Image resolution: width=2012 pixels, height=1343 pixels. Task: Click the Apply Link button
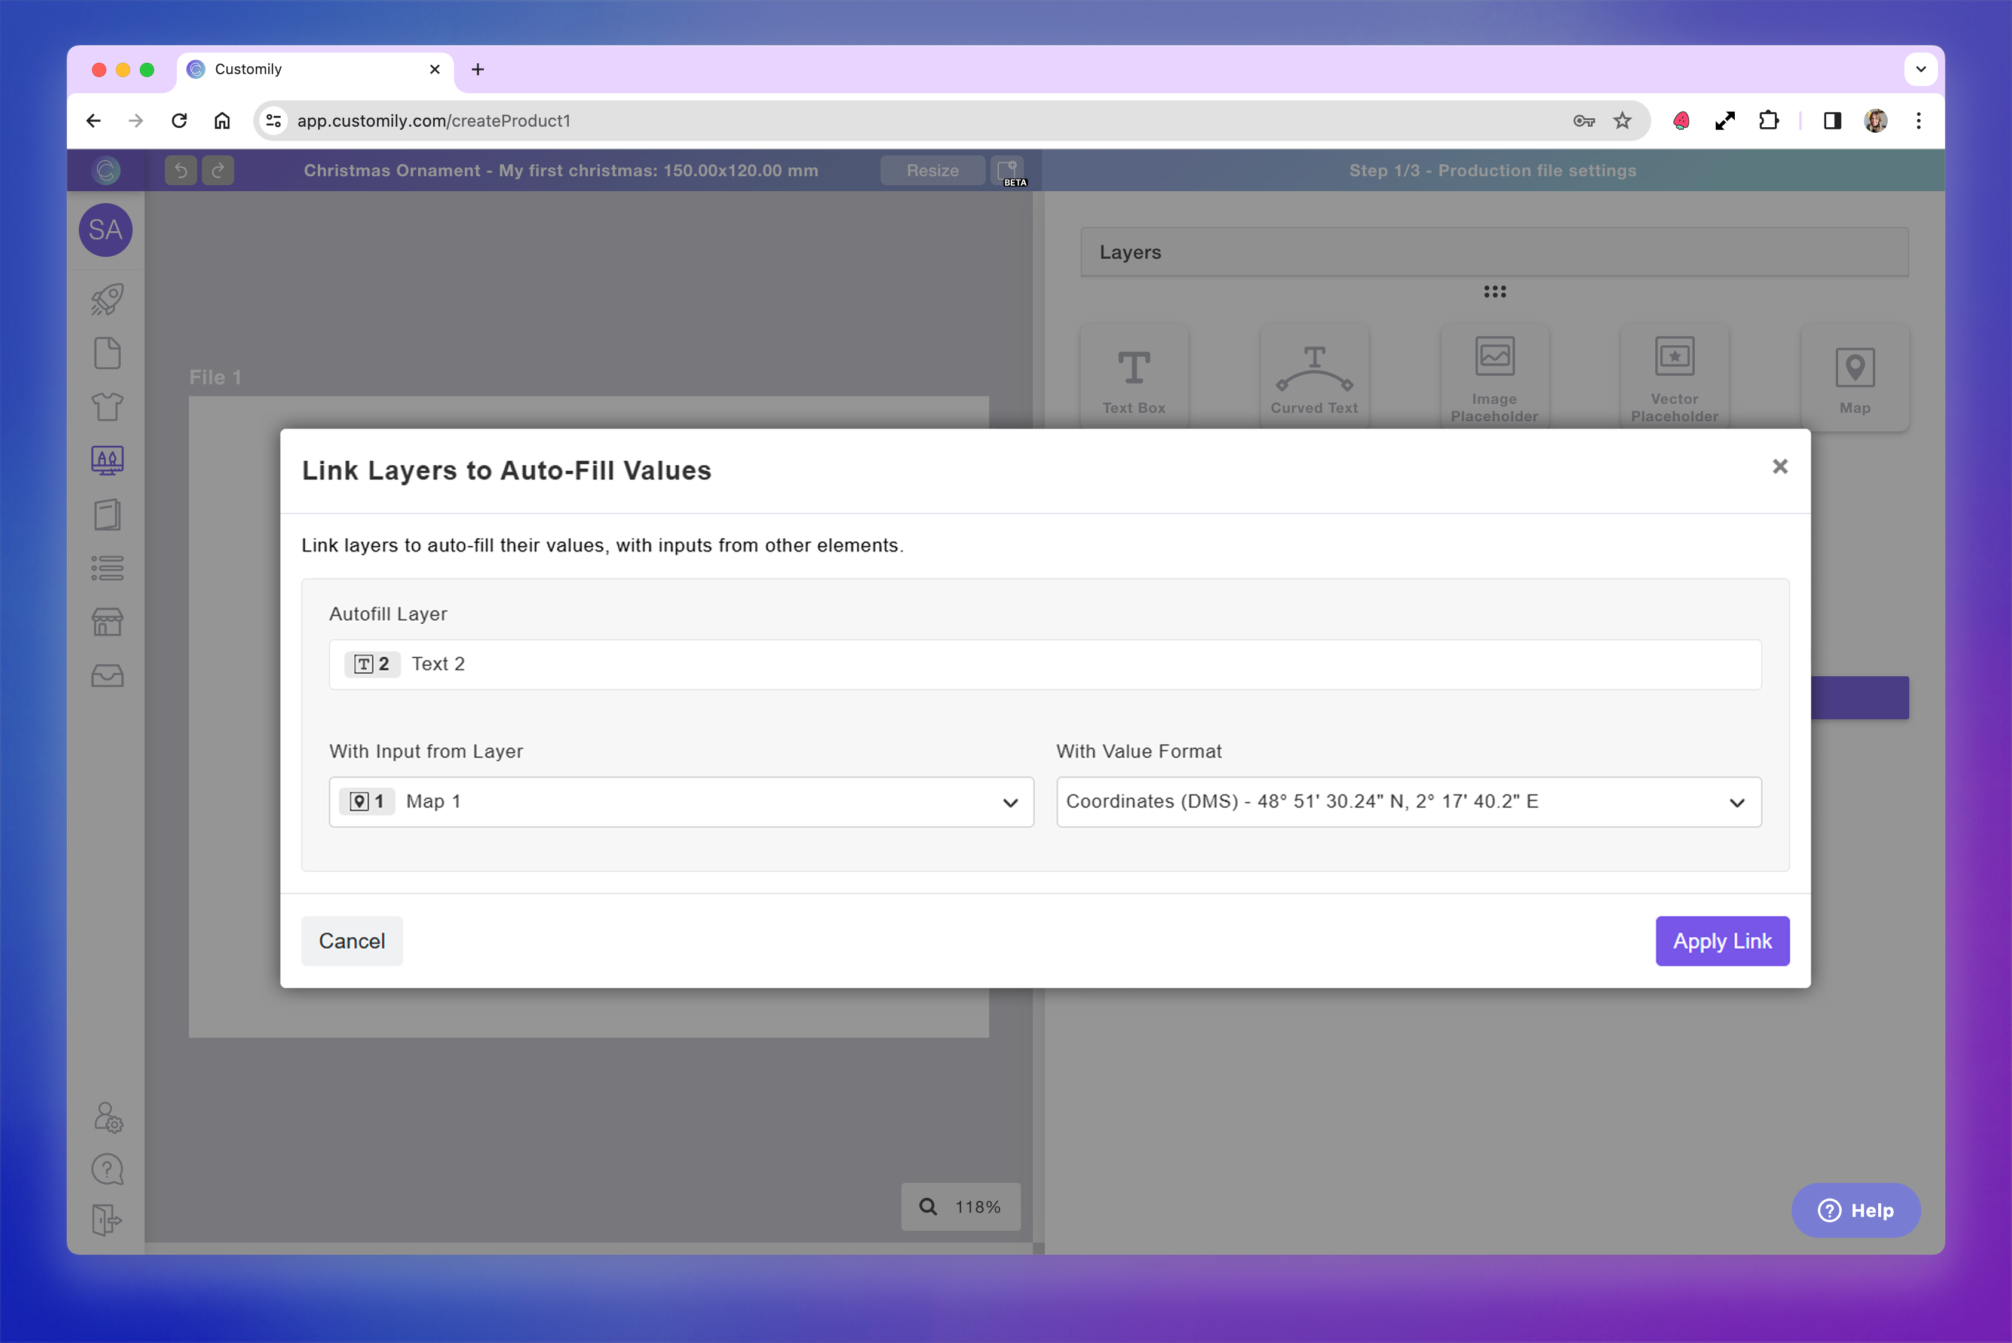(x=1722, y=940)
